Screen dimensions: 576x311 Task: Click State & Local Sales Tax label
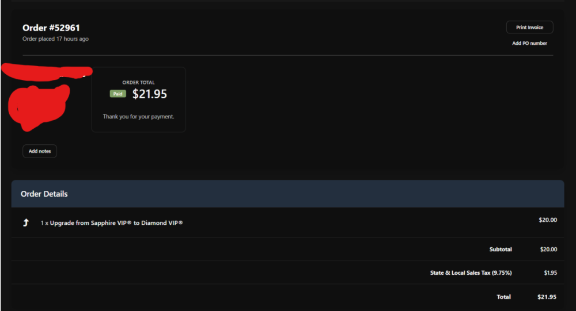(x=471, y=273)
